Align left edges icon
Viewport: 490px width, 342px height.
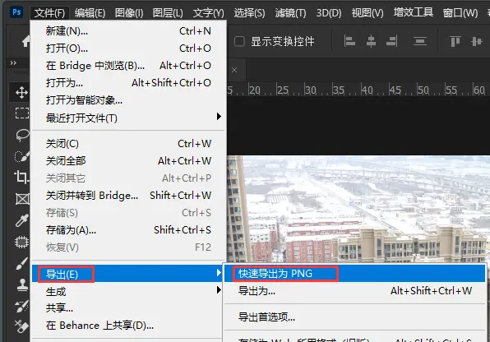[x=349, y=41]
